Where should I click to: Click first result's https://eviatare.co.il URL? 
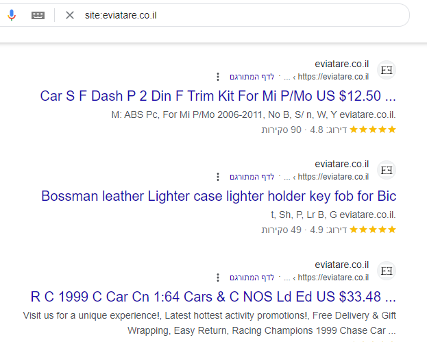click(x=333, y=77)
